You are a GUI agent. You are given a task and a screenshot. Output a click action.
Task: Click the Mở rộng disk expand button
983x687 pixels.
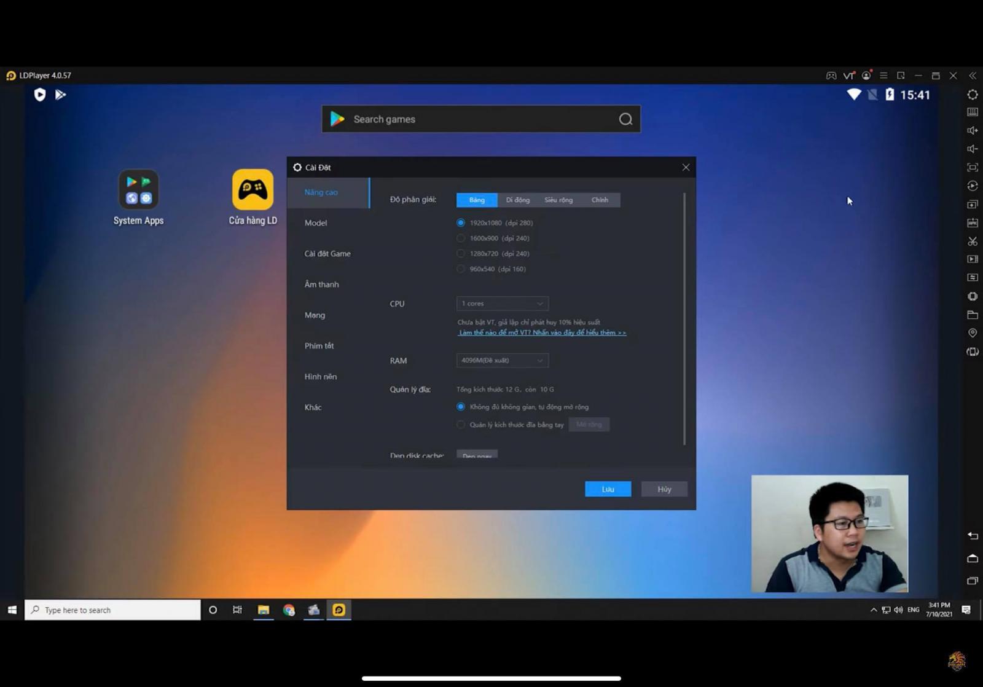tap(589, 425)
